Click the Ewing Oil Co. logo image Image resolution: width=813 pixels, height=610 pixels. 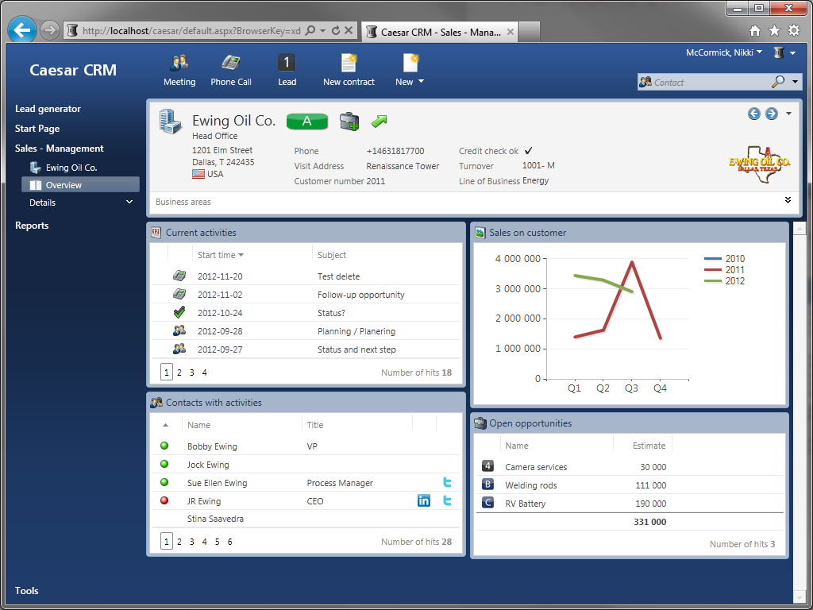[x=759, y=164]
